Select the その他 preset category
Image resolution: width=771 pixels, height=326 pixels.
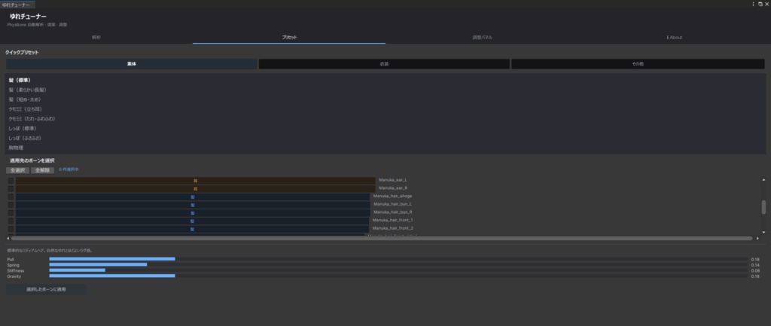click(x=638, y=64)
